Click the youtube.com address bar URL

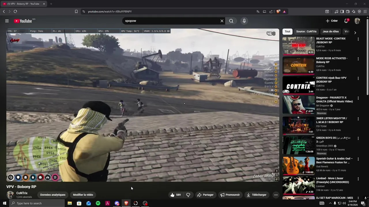coord(110,11)
